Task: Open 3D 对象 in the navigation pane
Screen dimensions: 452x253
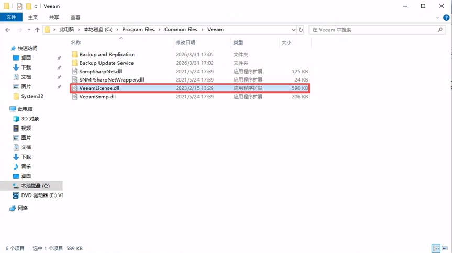Action: (30, 119)
